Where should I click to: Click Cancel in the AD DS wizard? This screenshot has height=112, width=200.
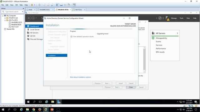tap(131, 83)
